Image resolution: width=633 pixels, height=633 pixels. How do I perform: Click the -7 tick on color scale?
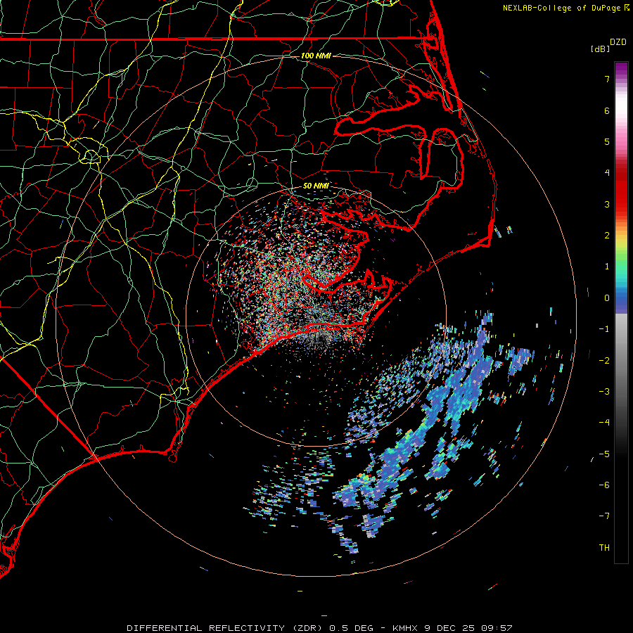[604, 516]
